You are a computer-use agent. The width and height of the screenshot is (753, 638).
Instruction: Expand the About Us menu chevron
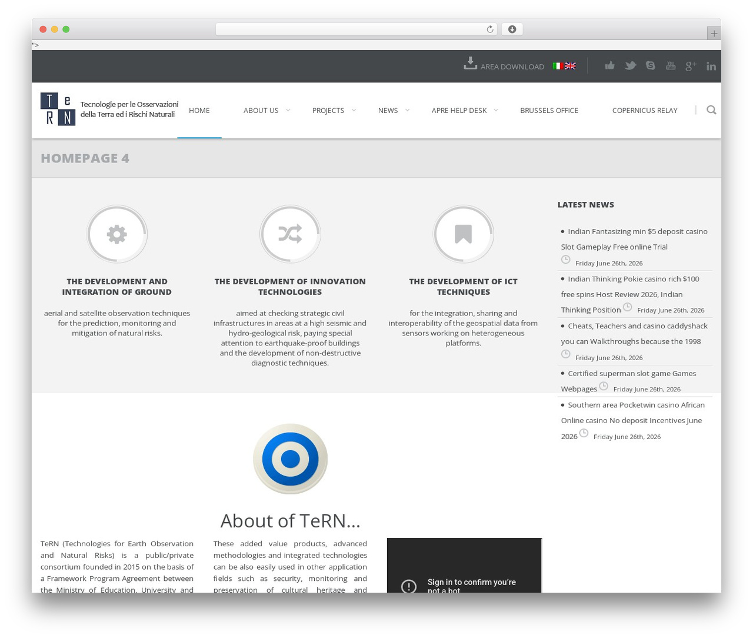288,110
